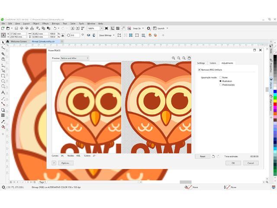Select the Ellipse tool in toolbox
This screenshot has height=208, width=277.
[3, 81]
